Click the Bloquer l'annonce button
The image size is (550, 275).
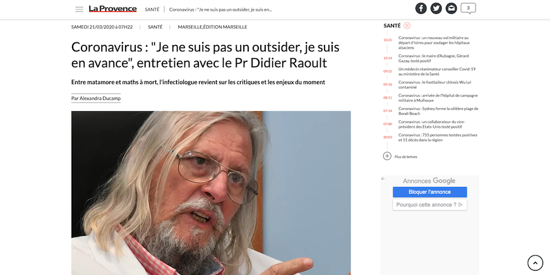[429, 192]
